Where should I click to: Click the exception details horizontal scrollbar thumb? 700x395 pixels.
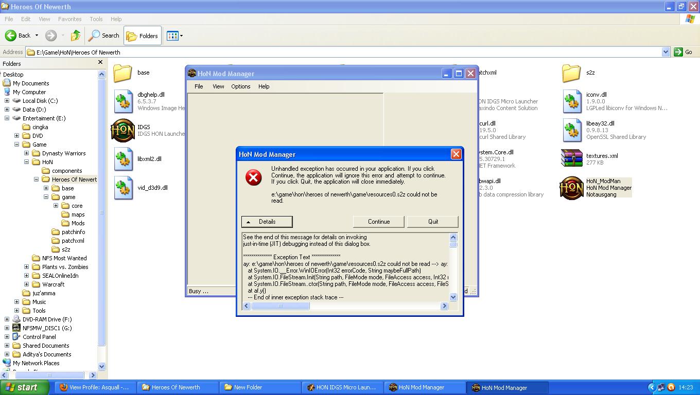[281, 306]
